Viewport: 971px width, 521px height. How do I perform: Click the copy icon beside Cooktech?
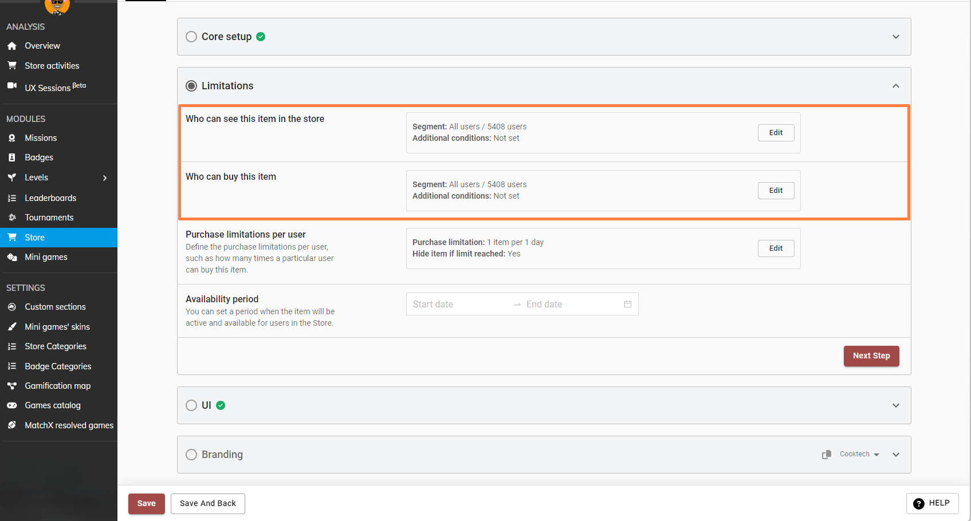(827, 455)
